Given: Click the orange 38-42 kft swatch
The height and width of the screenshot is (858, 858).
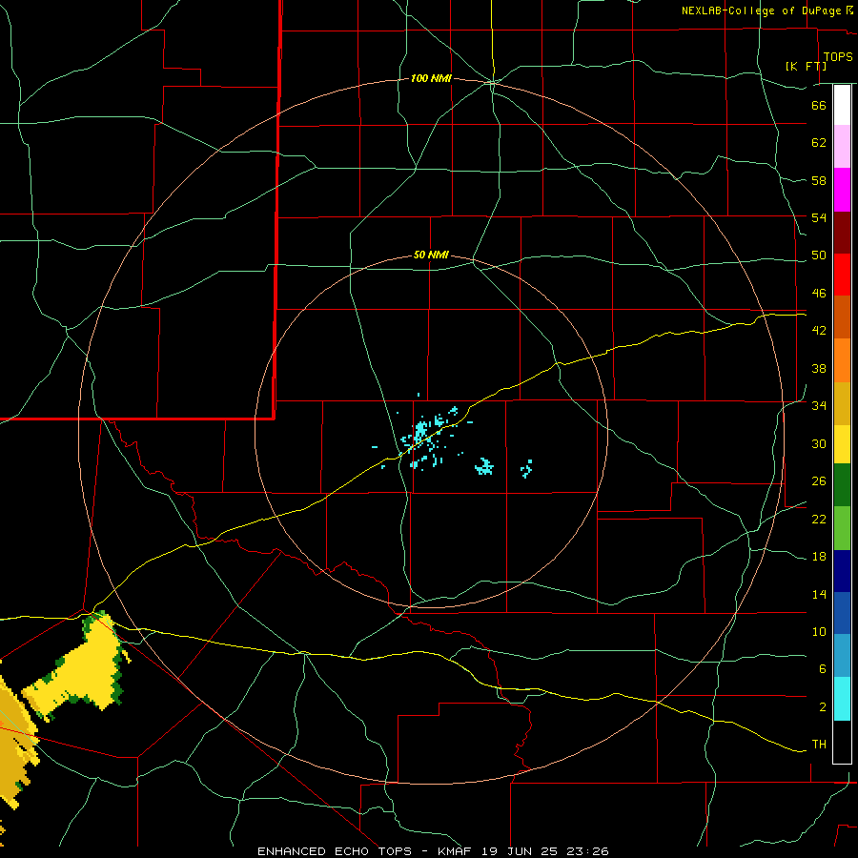Looking at the screenshot, I should pyautogui.click(x=842, y=360).
